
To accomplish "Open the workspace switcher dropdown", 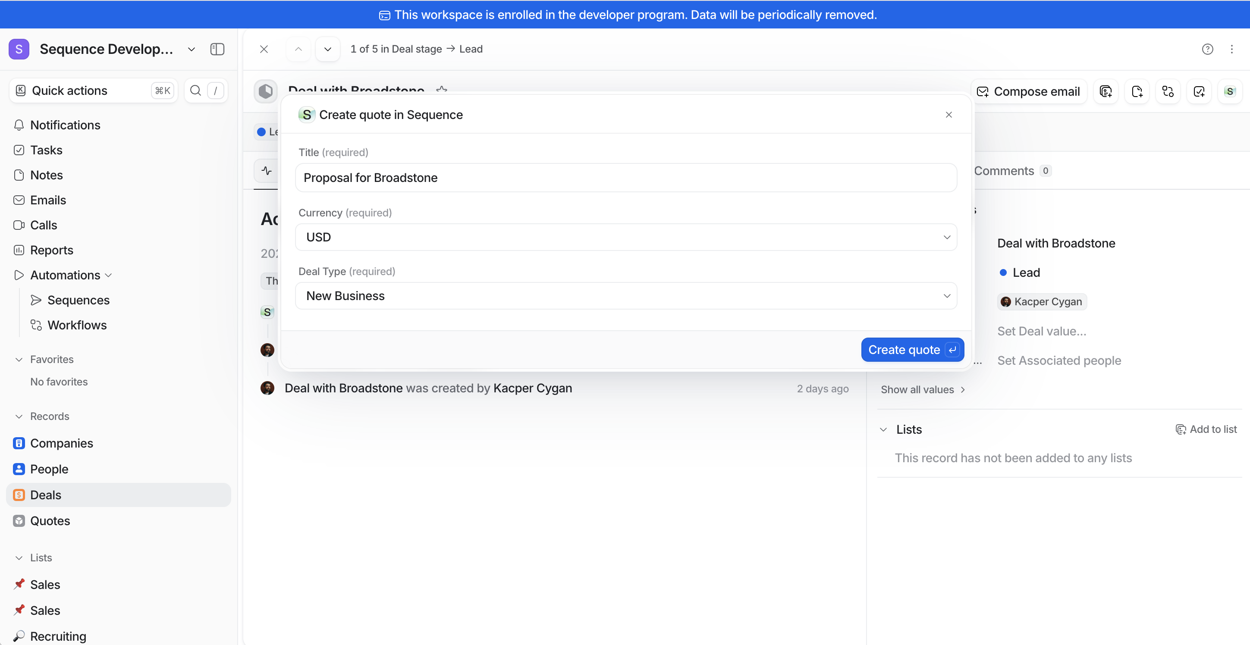I will pos(191,49).
